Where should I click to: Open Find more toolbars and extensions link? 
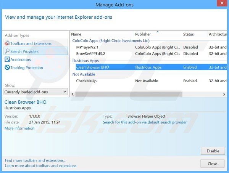(35, 160)
